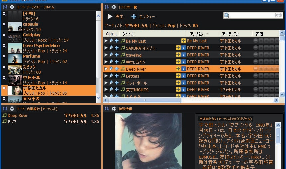Play the SAKURAドロップス track row
Screen dimensions: 286x169
106,48
